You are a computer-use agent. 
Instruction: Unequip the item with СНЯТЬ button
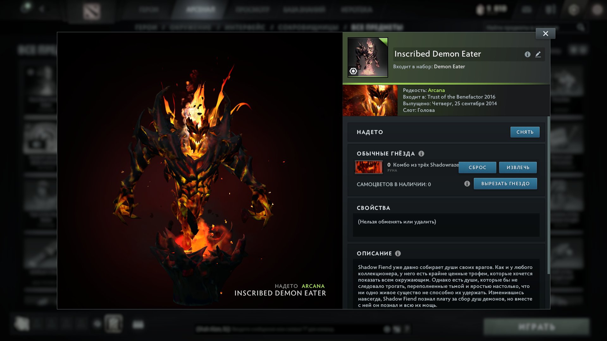click(525, 132)
